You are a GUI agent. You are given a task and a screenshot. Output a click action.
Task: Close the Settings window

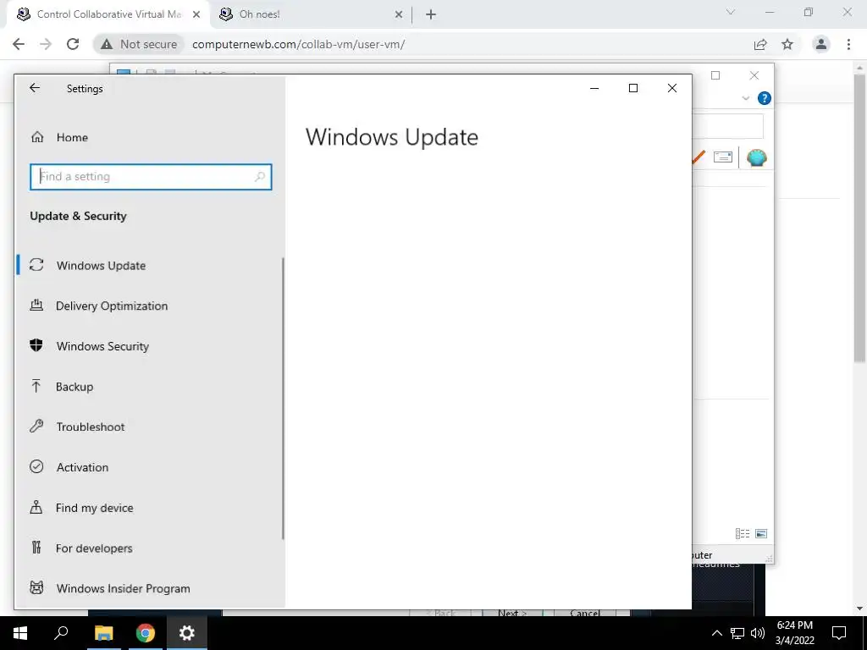click(671, 88)
